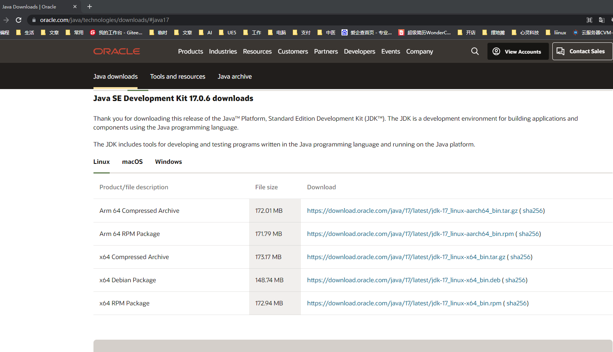Reload the page with the refresh icon

tap(19, 20)
